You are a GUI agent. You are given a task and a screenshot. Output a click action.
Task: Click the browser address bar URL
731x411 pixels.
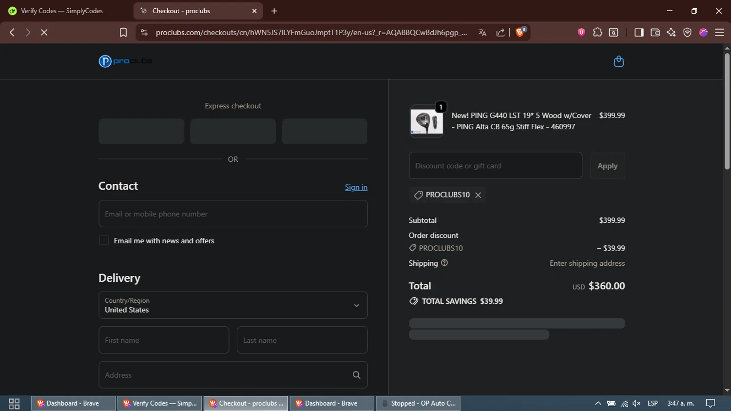(x=311, y=32)
